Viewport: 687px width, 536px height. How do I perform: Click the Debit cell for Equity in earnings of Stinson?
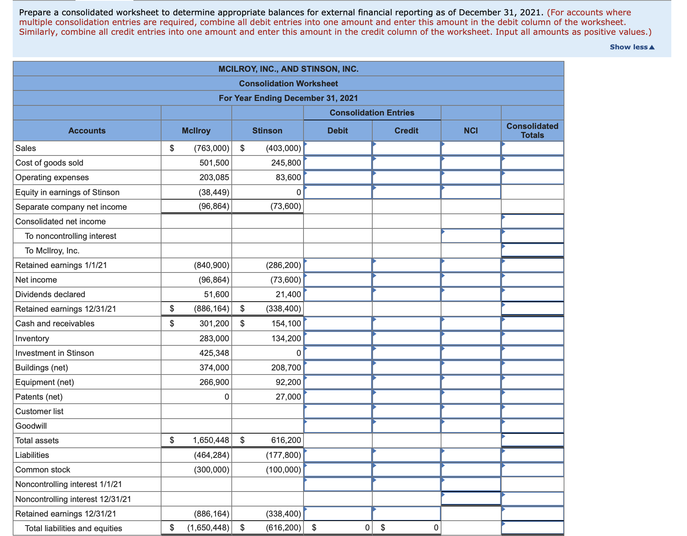click(x=338, y=192)
